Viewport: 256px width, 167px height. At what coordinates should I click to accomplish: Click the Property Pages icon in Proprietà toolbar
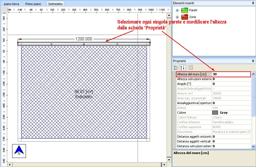(x=190, y=68)
